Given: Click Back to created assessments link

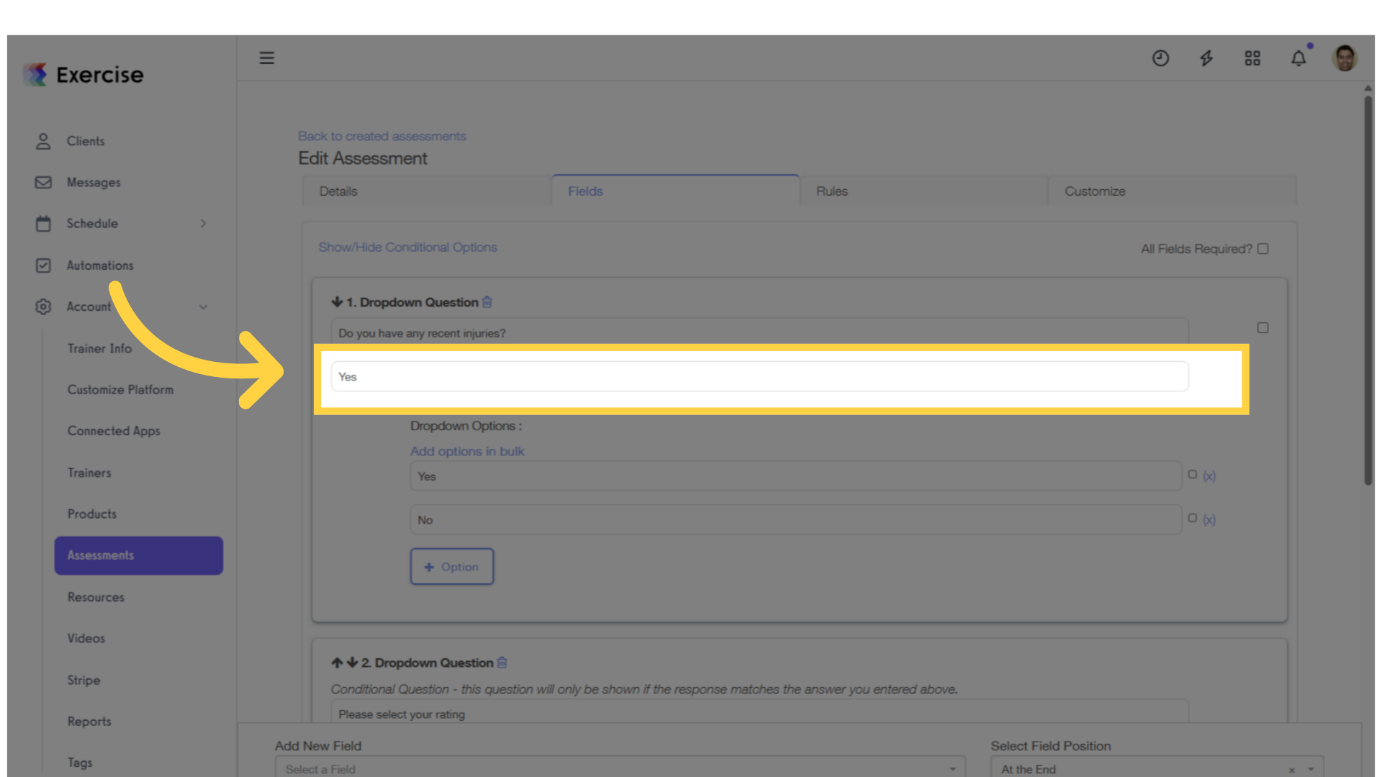Looking at the screenshot, I should coord(382,136).
